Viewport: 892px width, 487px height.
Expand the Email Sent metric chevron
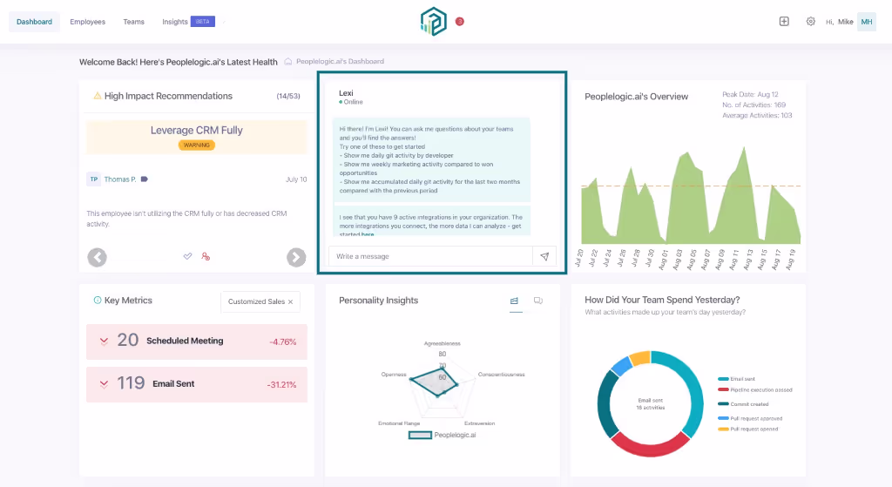(105, 384)
